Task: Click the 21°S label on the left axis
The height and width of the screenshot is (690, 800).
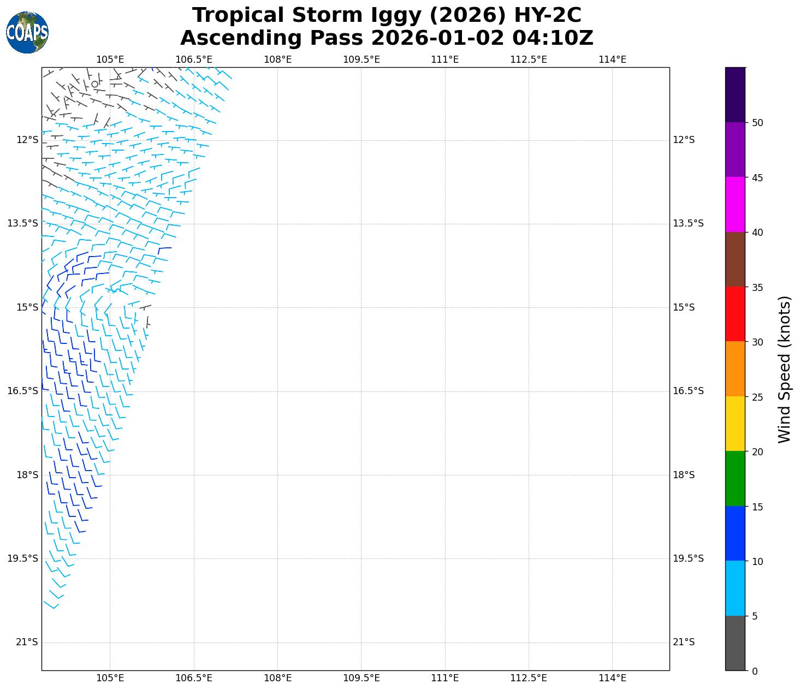Action: tap(27, 642)
